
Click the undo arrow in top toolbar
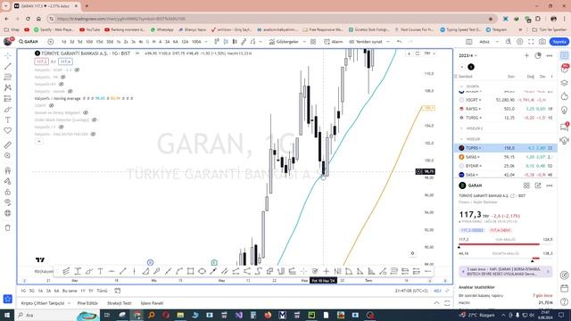tap(400, 42)
